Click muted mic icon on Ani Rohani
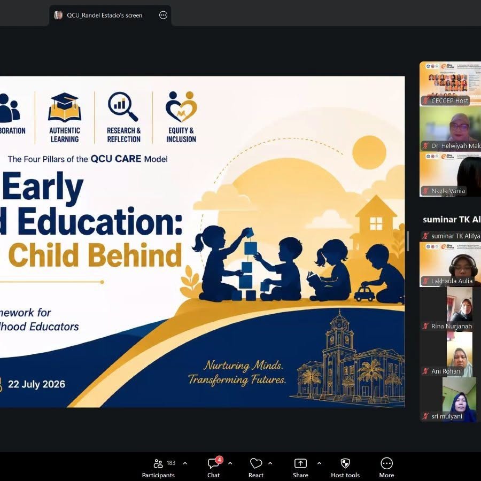 (x=425, y=371)
